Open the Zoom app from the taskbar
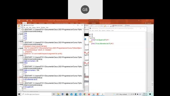170x96 pixels. pyautogui.click(x=80, y=94)
